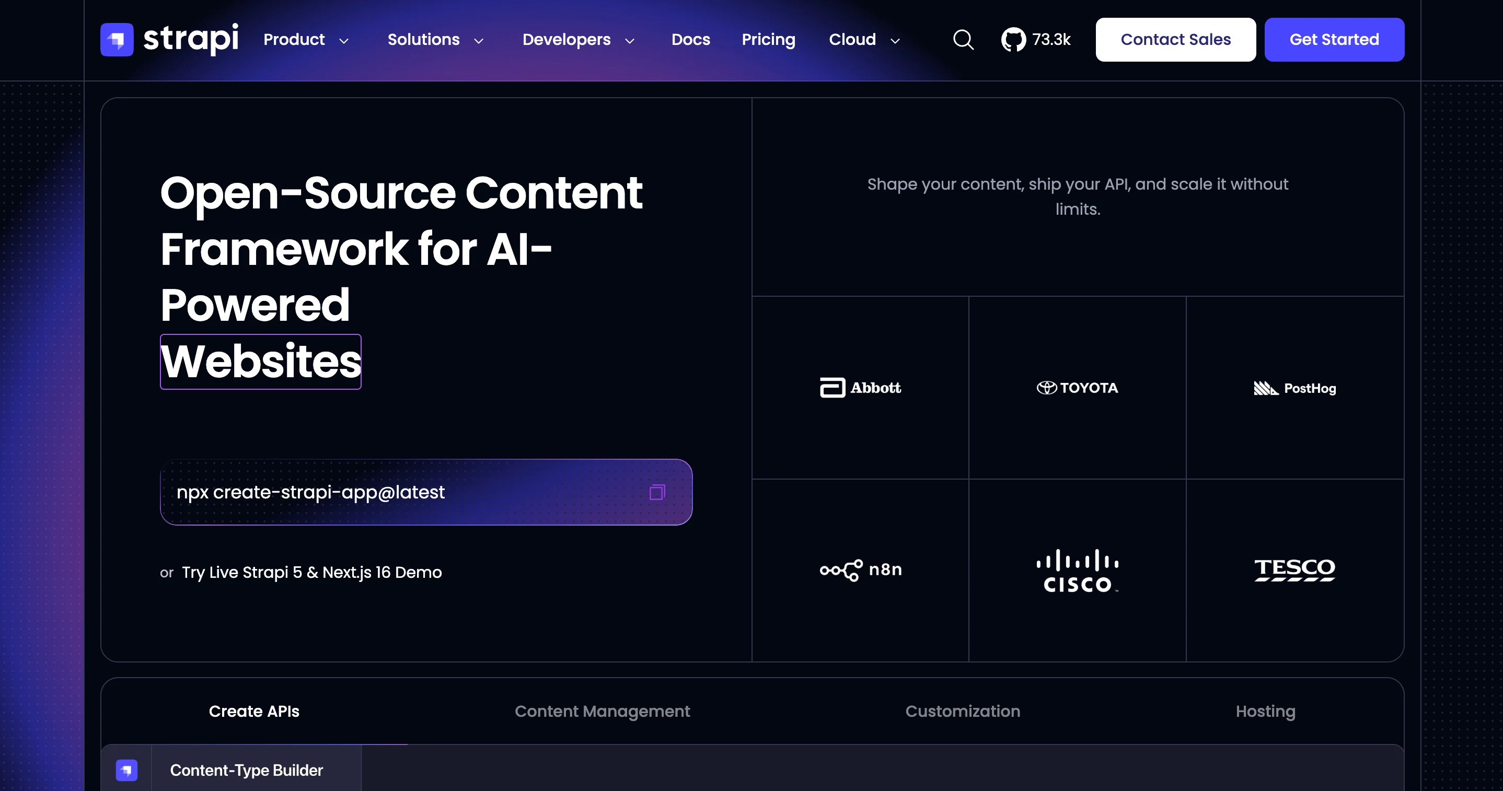Open the search magnifier icon
The width and height of the screenshot is (1503, 791).
tap(963, 40)
